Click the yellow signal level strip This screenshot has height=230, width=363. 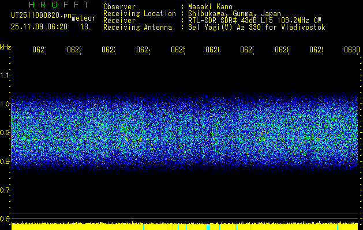[x=185, y=226]
